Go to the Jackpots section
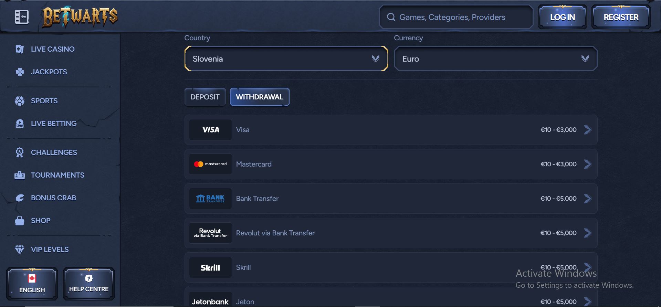 tap(49, 72)
